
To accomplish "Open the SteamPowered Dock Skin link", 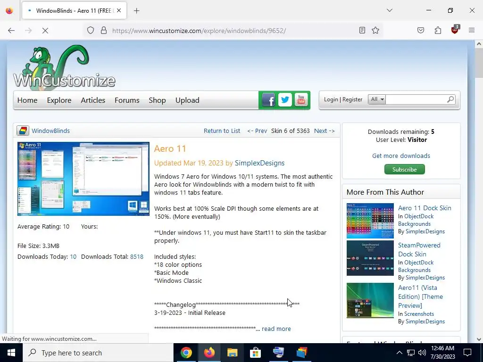I will coord(419,250).
